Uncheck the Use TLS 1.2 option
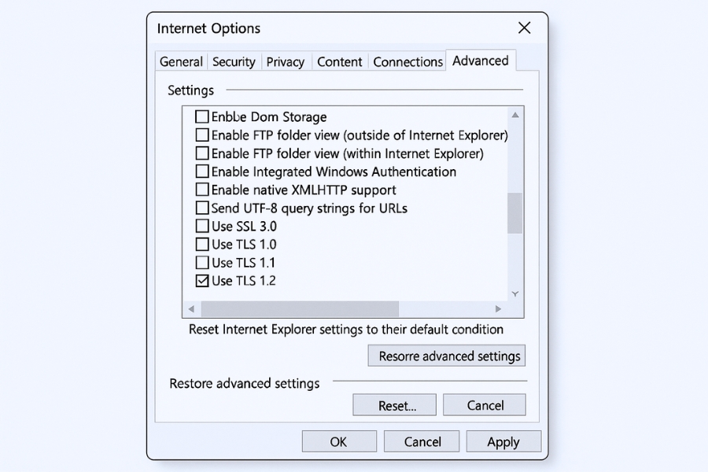708x472 pixels. 202,281
